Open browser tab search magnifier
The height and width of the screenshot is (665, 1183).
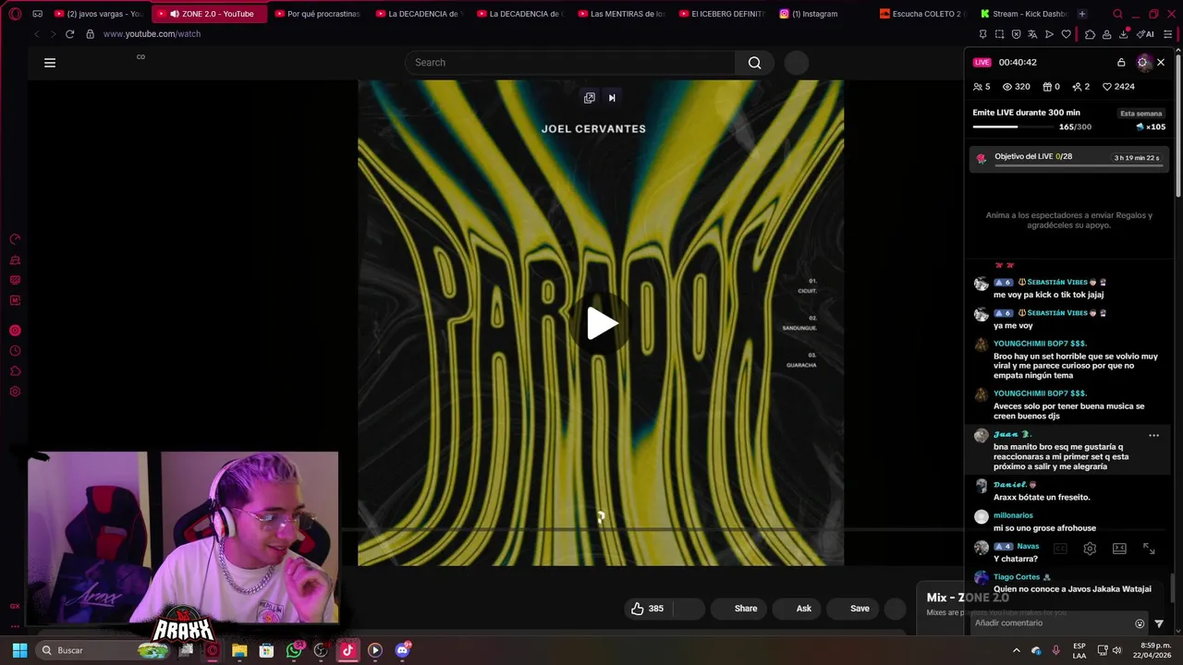(1117, 14)
